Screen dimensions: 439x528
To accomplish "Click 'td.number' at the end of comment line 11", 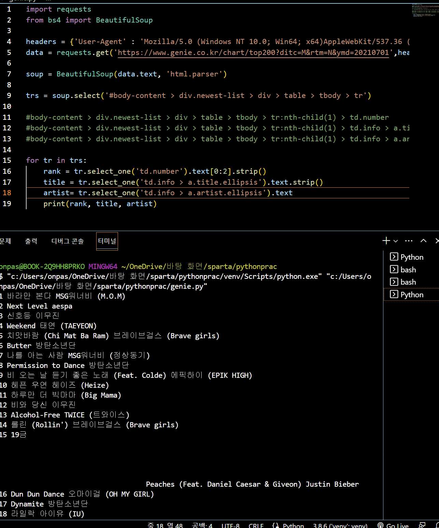I will coord(369,117).
